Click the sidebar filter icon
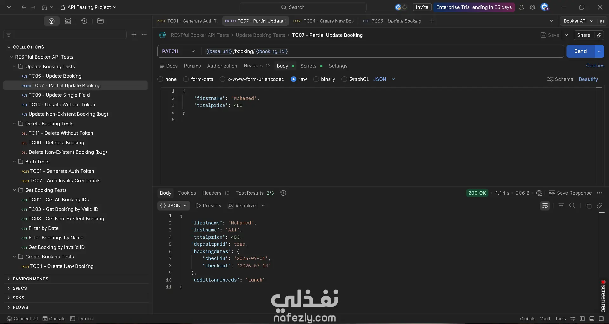The width and height of the screenshot is (609, 324). pyautogui.click(x=9, y=35)
